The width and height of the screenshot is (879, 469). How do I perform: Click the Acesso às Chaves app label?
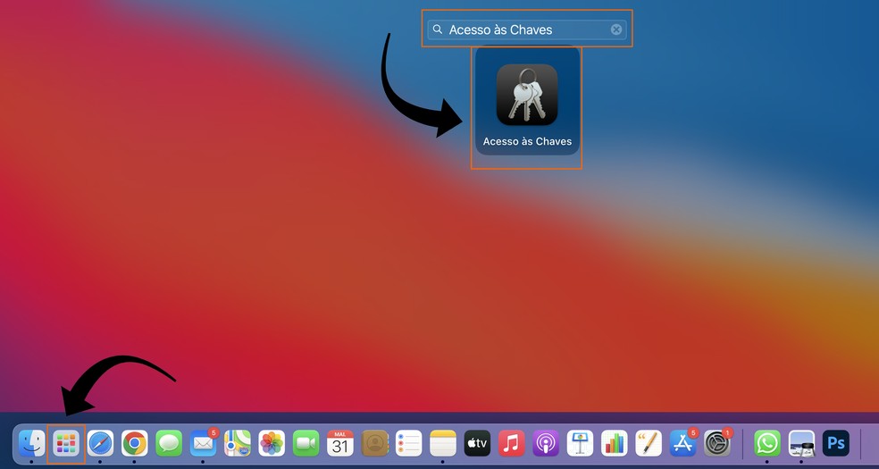pos(528,142)
